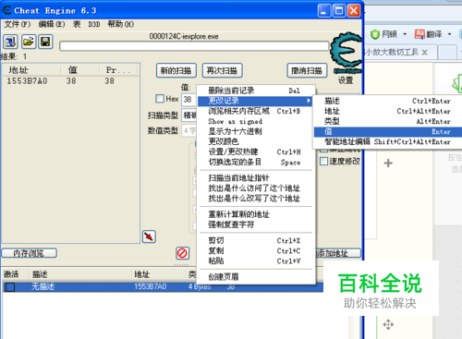Click the 内存浏览 button
The image size is (462, 339).
click(30, 253)
